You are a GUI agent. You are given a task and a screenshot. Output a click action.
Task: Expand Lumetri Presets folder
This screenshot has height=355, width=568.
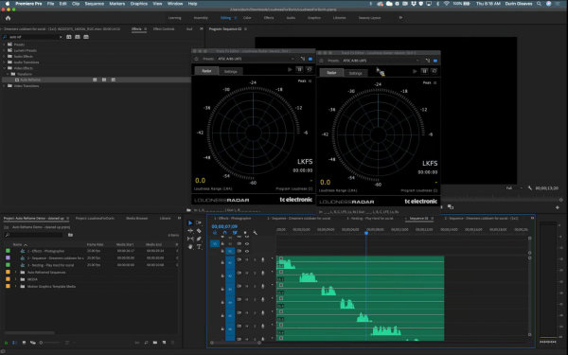tap(4, 50)
